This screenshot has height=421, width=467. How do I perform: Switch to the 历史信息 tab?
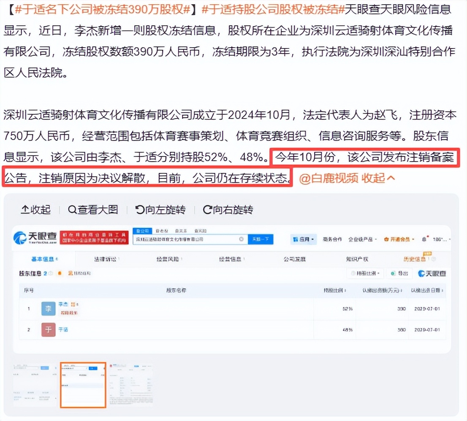coord(415,259)
